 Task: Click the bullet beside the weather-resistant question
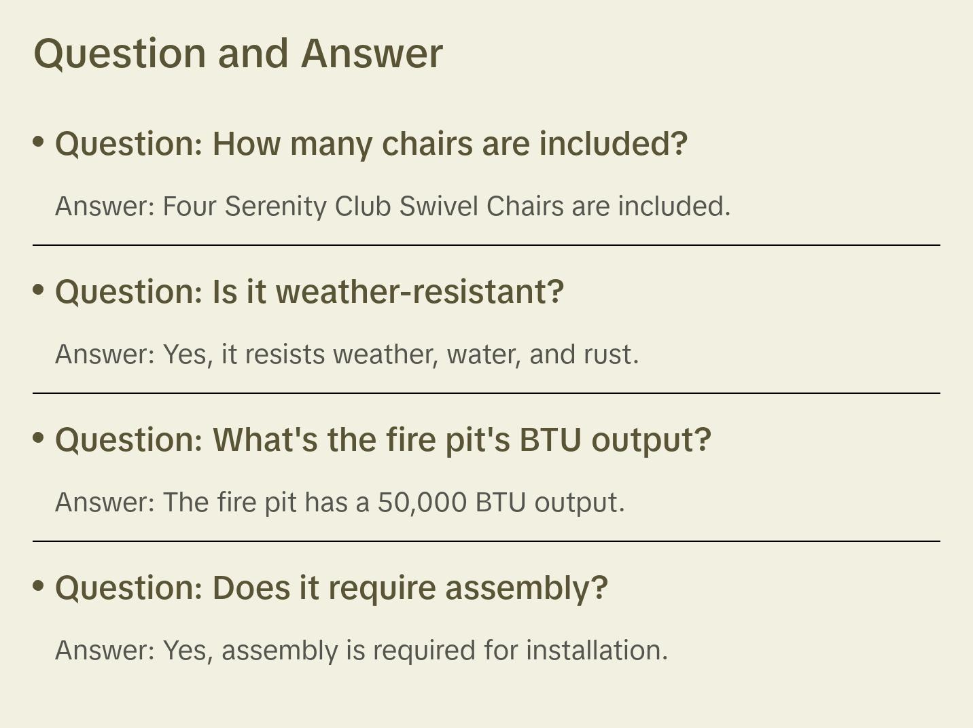point(39,290)
